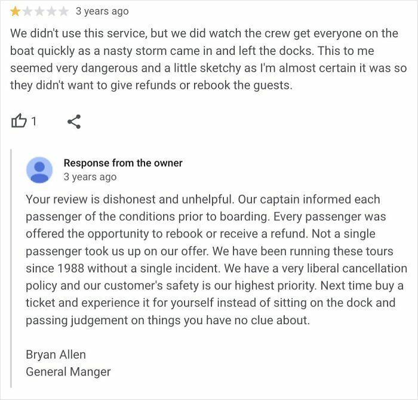418x400 pixels.
Task: Click the second gray rating star
Action: (x=26, y=11)
